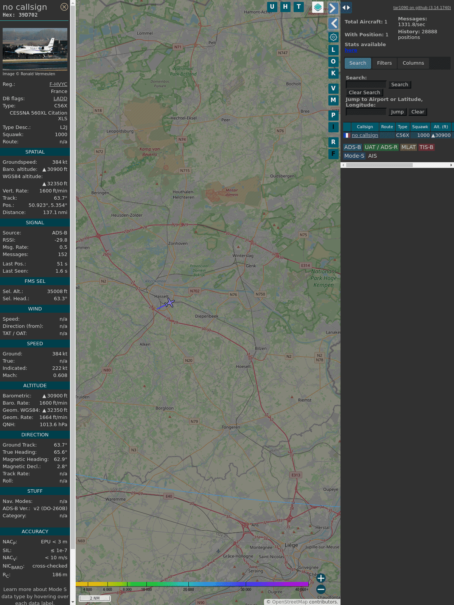Viewport: 454px width, 605px height.
Task: Click the Clear Search button
Action: point(364,93)
